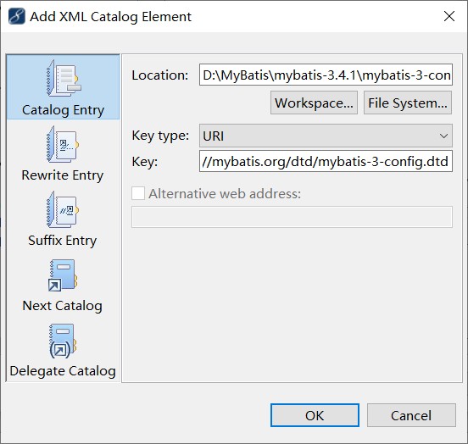Confirm with the OK button
468x444 pixels.
coord(315,415)
